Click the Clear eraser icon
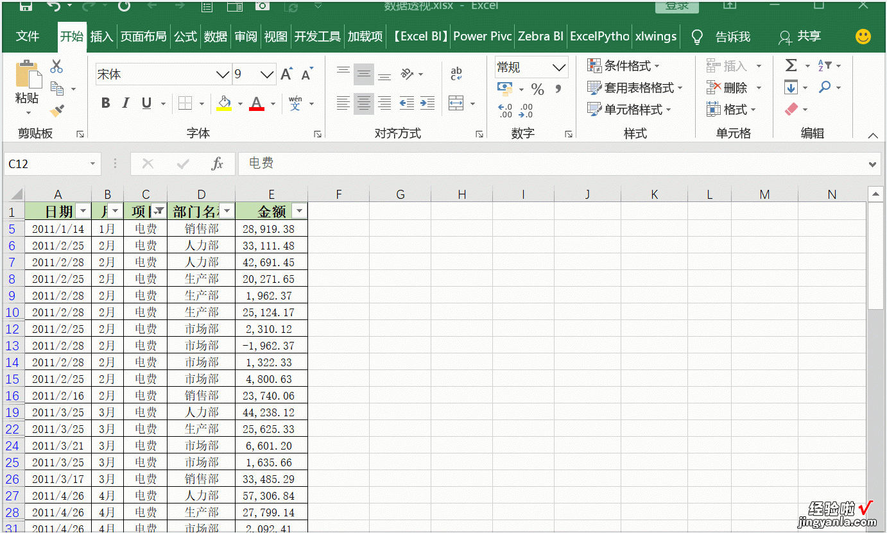 pyautogui.click(x=792, y=110)
